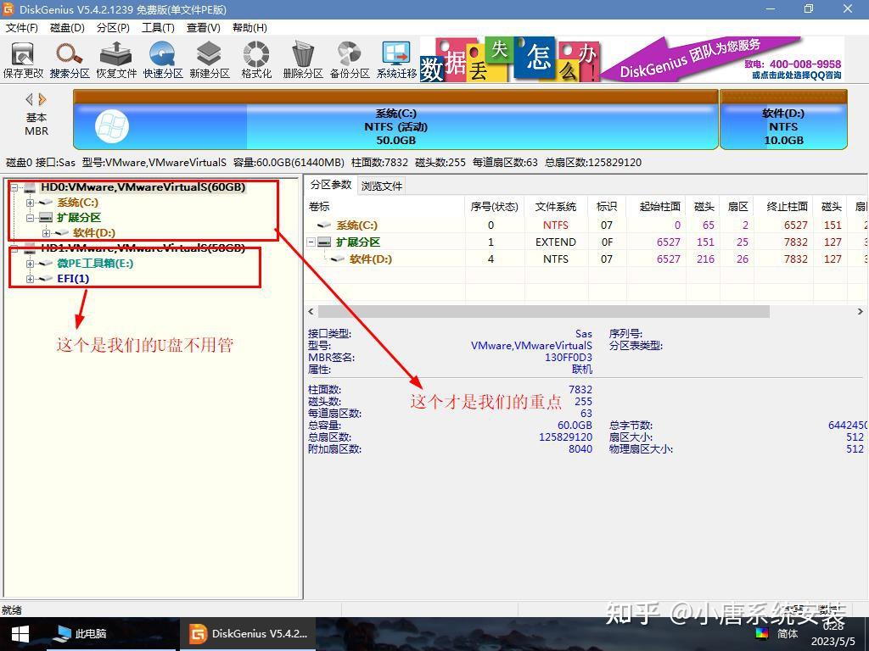Click 标识 column header
869x651 pixels.
[x=607, y=207]
